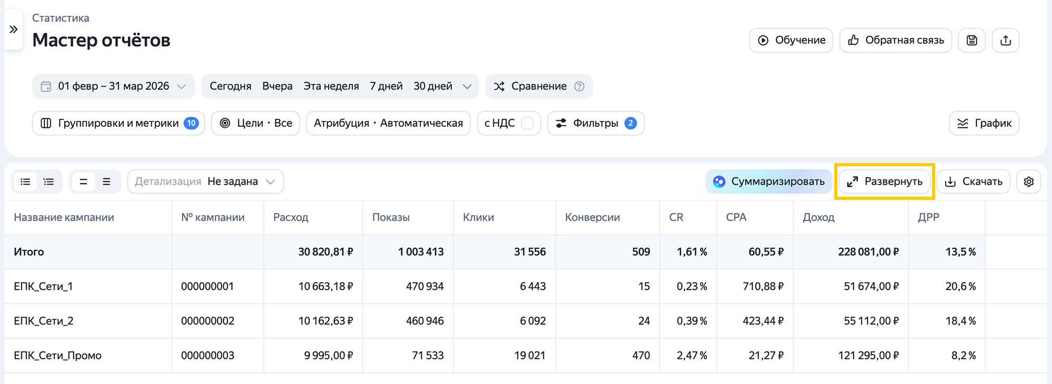1052x384 pixels.
Task: Open table settings gear icon
Action: tap(1029, 181)
